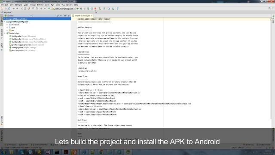
Task: Select gradle-wrapper.properties file
Action: 27,45
